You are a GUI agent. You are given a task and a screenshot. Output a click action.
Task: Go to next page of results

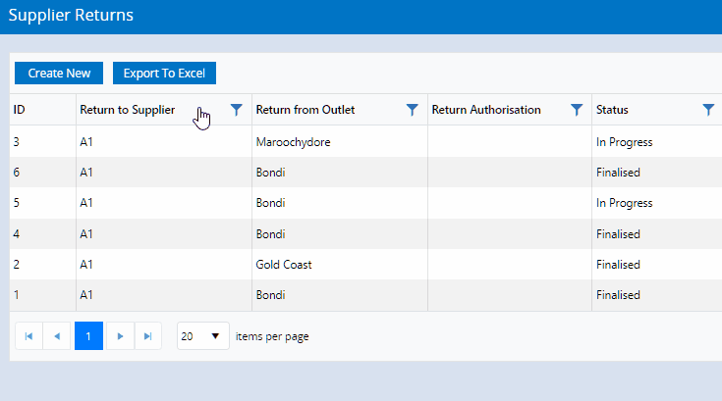tap(120, 336)
